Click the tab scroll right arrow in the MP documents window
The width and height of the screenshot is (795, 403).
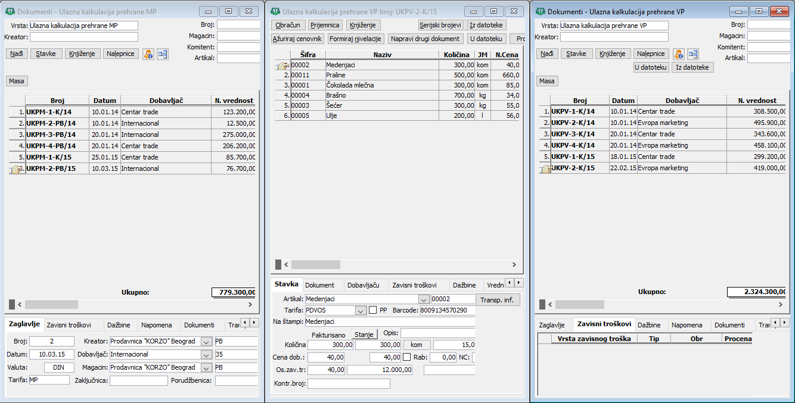click(x=254, y=323)
